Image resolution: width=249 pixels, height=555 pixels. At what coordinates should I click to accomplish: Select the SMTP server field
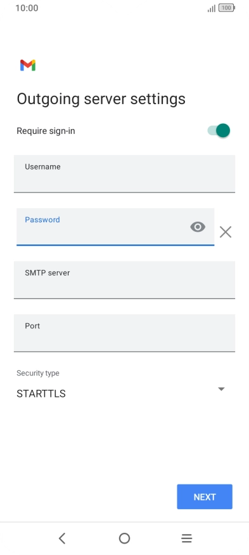(x=124, y=280)
